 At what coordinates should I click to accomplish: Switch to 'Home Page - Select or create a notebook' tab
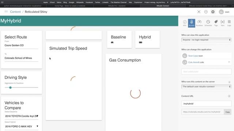[70, 6]
